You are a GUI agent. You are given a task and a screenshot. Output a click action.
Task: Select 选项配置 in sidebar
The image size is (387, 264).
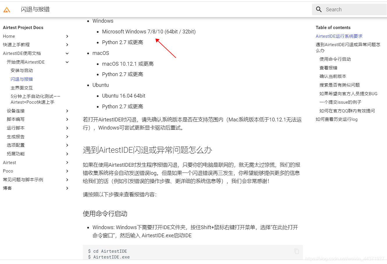tap(16, 145)
